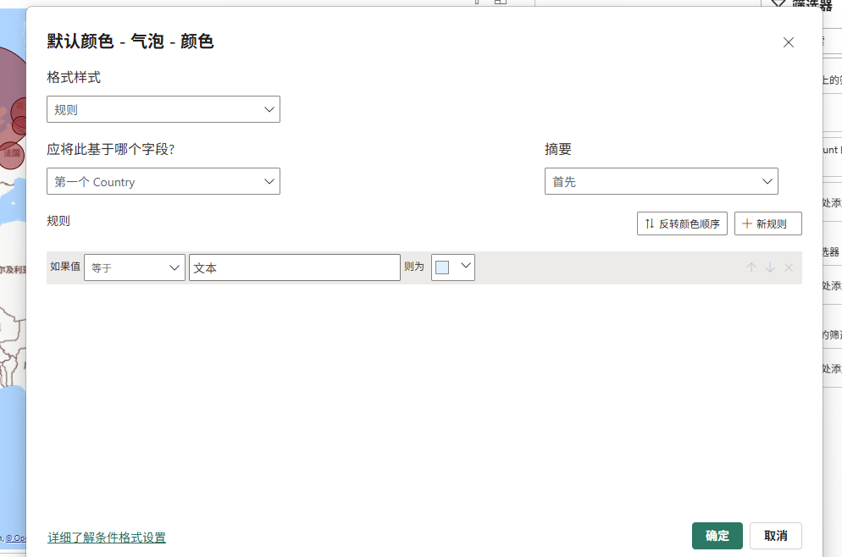Click the 则为 label in rule row

[414, 266]
